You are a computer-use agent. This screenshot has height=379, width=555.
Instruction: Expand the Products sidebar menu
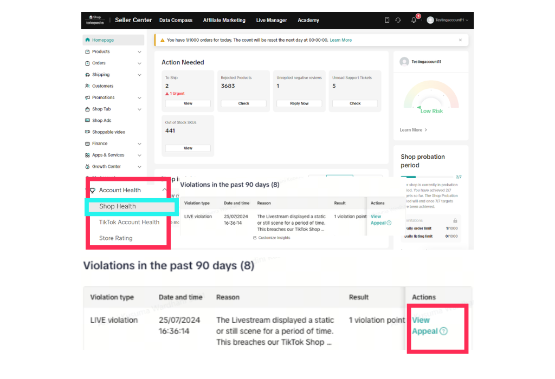139,52
